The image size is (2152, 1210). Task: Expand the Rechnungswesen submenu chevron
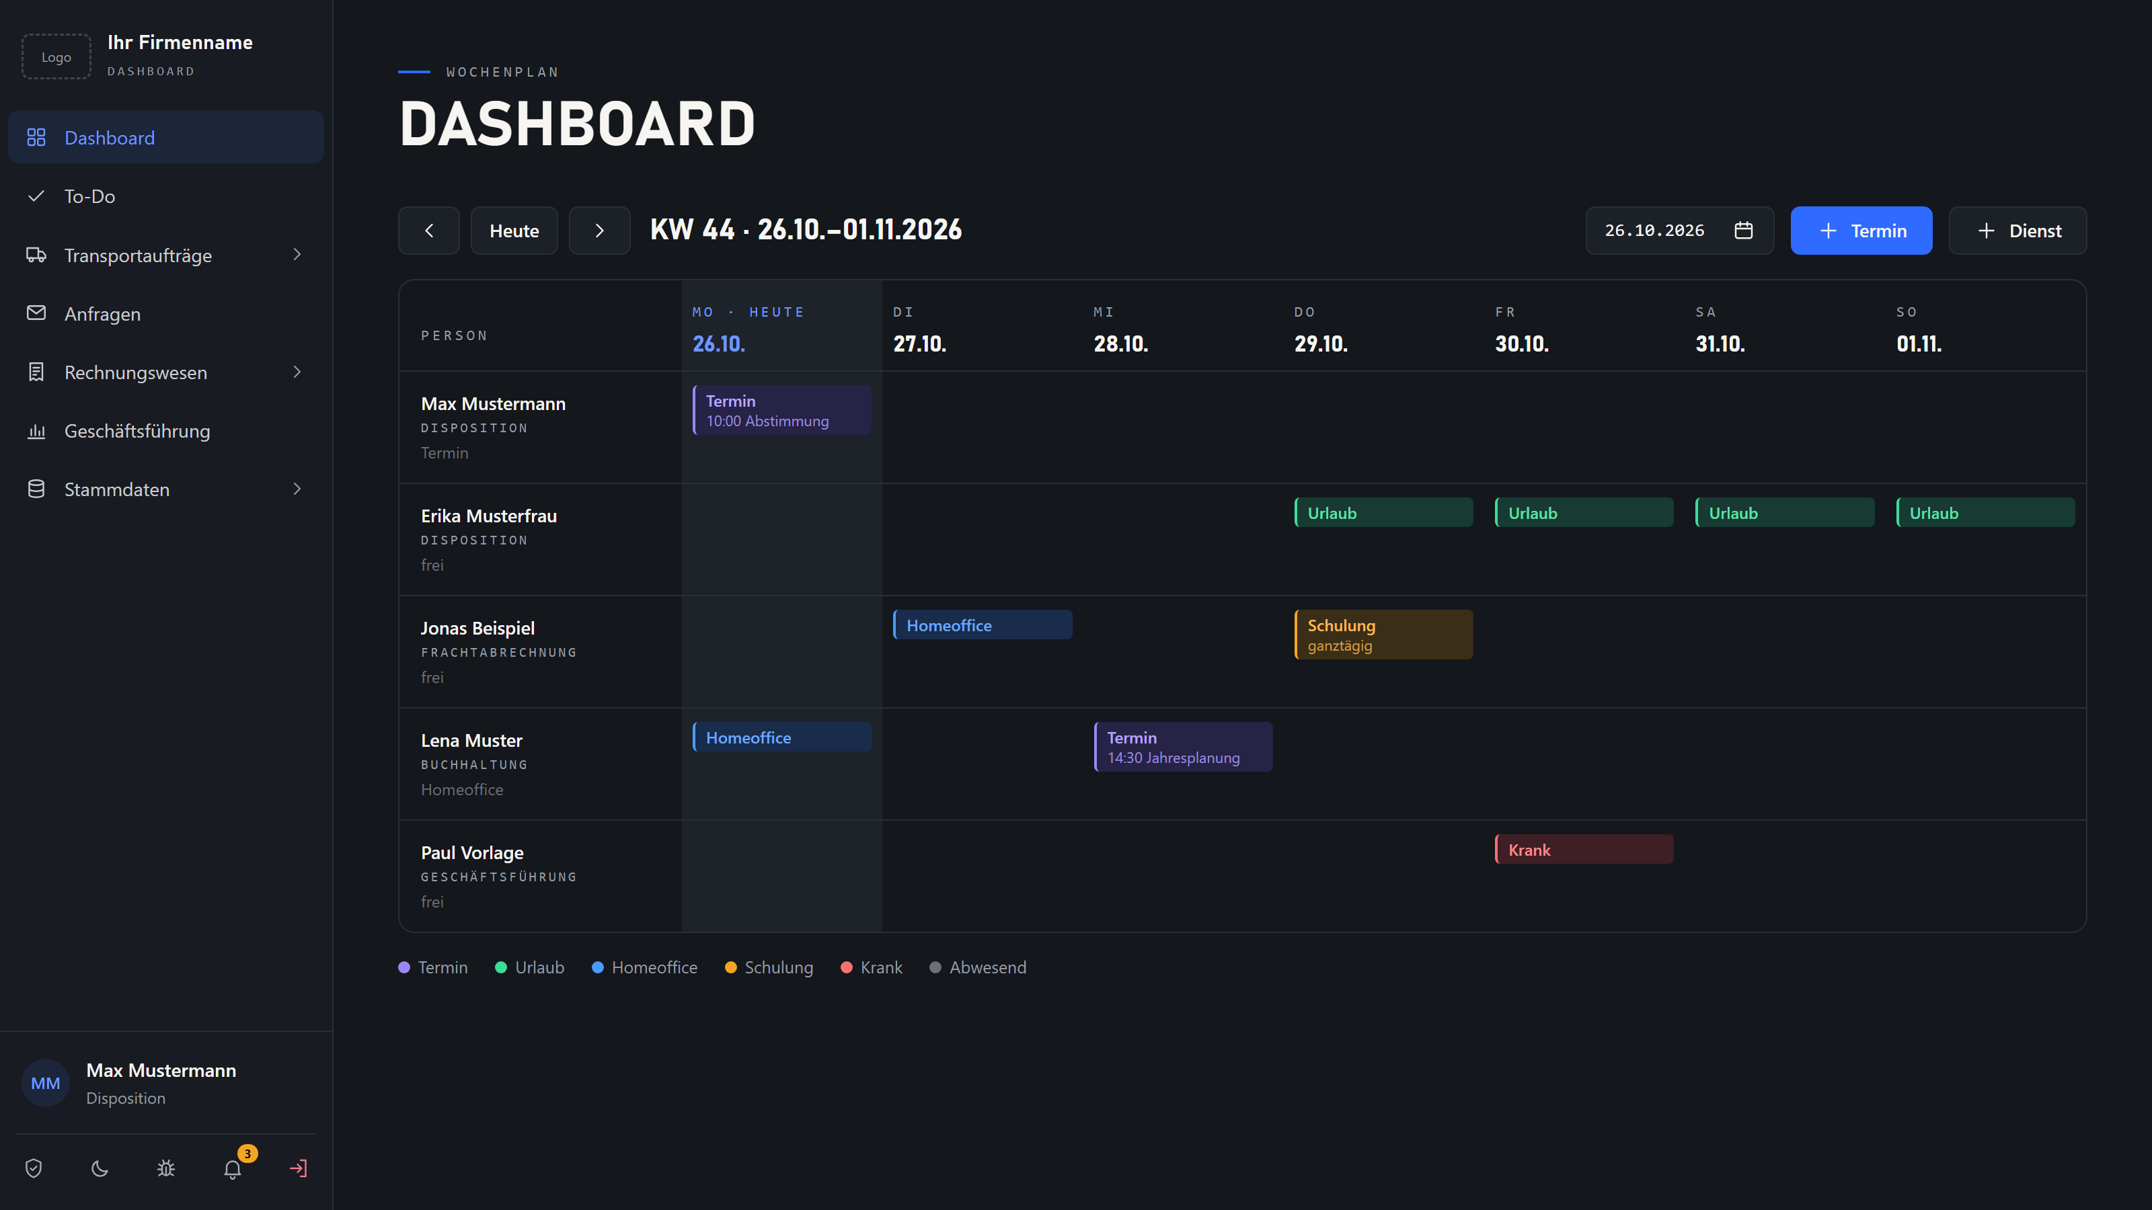point(297,372)
